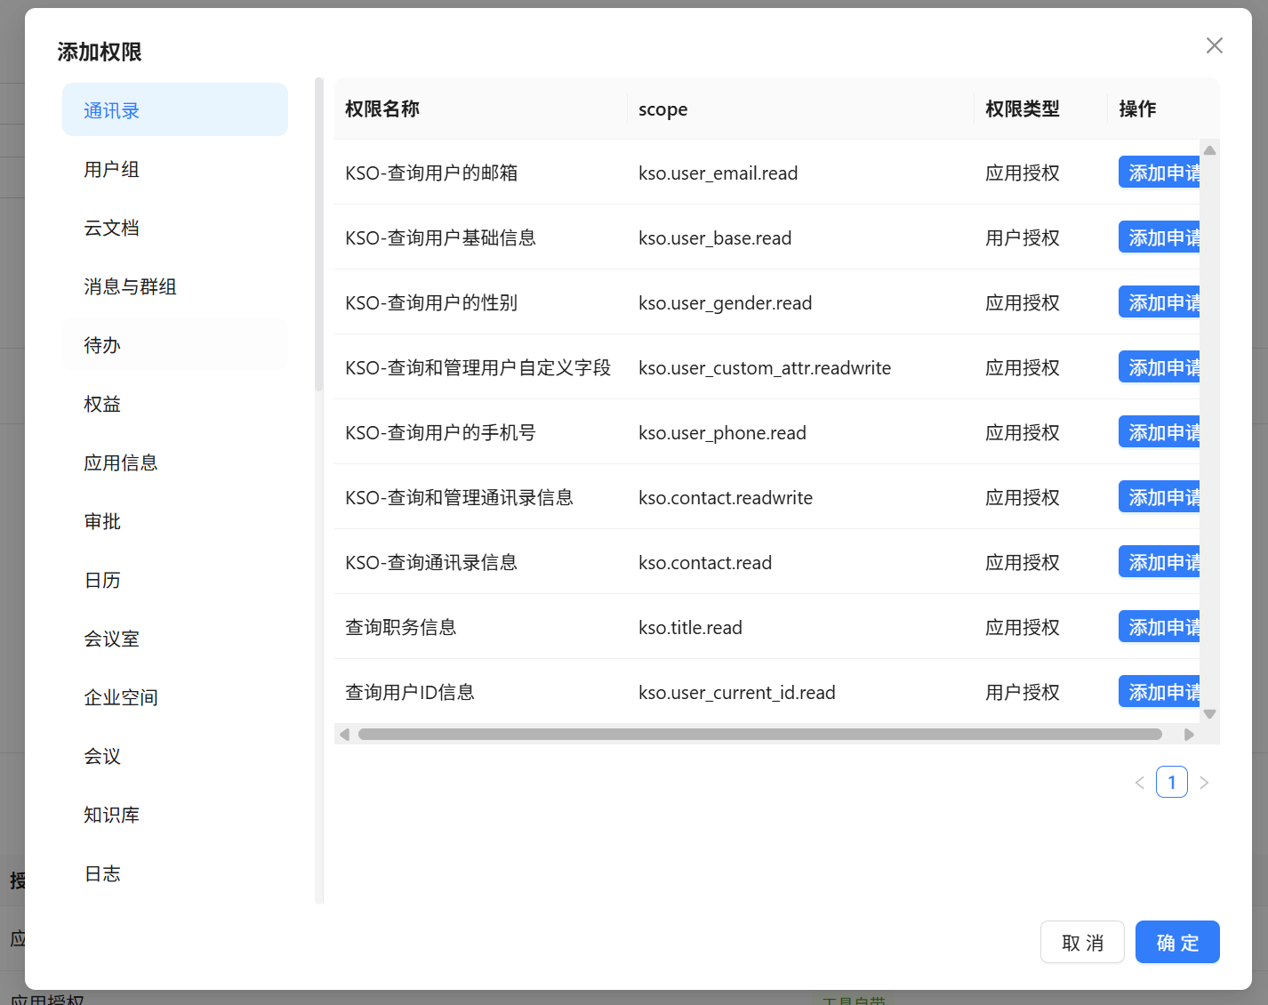Click the 取消 cancel button
Screen dimensions: 1268x1005
click(x=1082, y=943)
